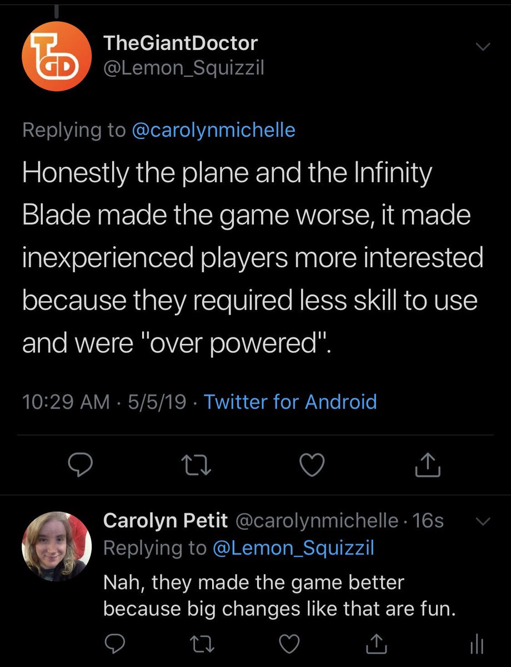Retweet Carolyn Petit's reply
Image resolution: width=511 pixels, height=667 pixels.
click(201, 644)
